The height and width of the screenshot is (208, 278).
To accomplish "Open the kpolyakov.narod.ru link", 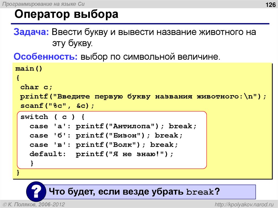I will (x=244, y=204).
